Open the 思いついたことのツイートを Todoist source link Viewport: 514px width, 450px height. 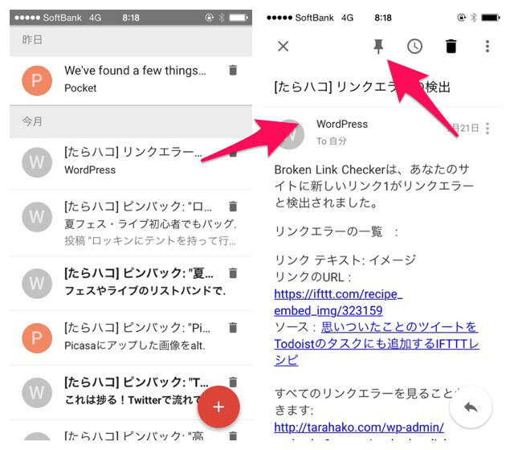pos(377,343)
